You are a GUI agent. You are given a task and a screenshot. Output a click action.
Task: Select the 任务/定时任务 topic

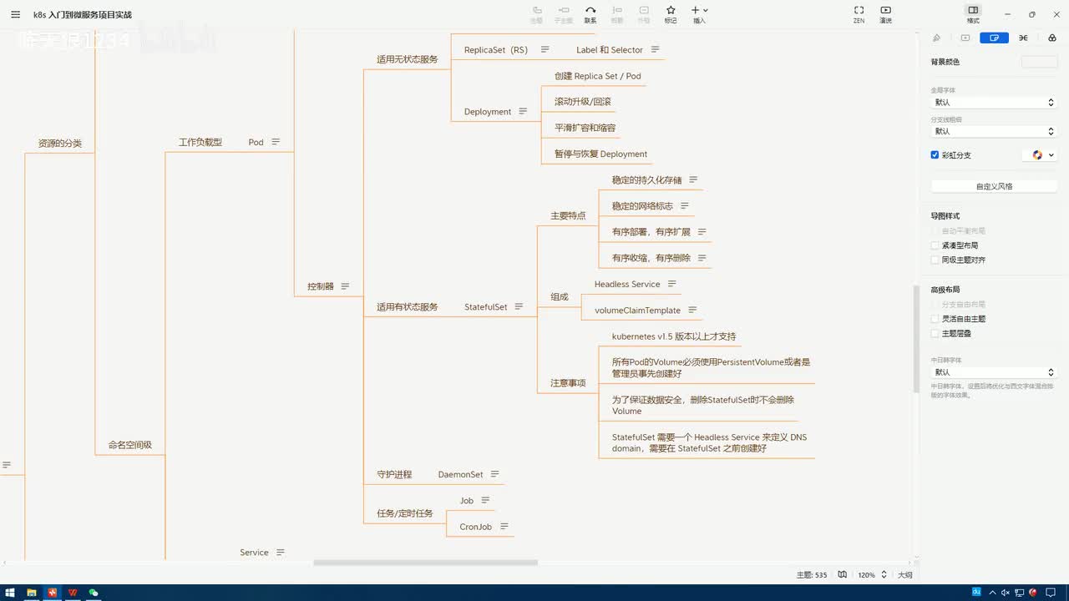point(405,513)
